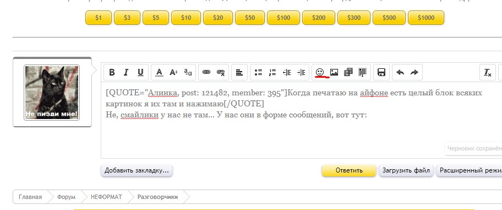
Task: Redo last edit
Action: pos(414,72)
